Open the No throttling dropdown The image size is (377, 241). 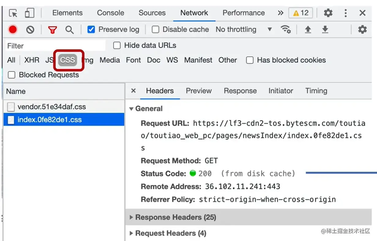tap(244, 29)
